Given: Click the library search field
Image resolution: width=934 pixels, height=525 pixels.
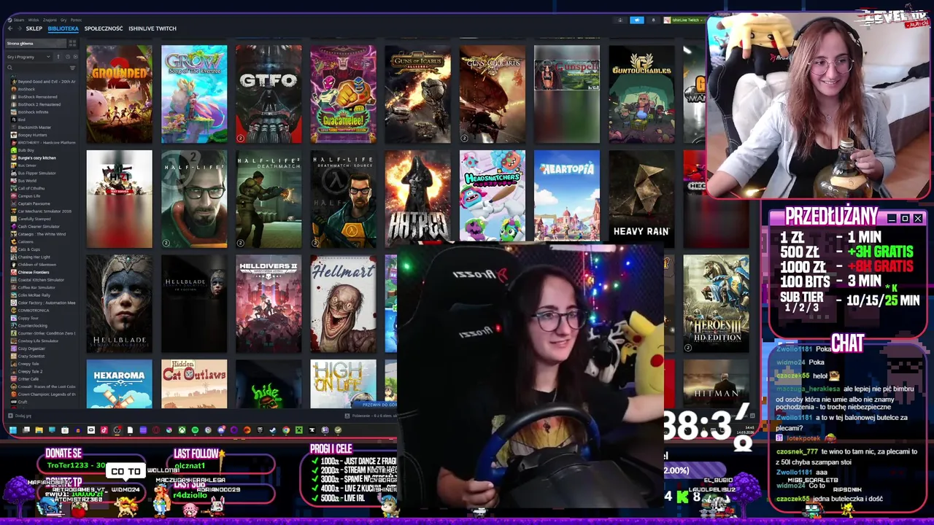Looking at the screenshot, I should coord(36,68).
